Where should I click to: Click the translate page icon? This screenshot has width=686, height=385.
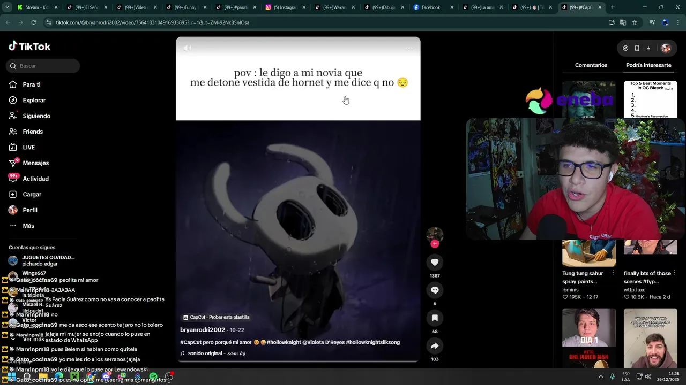pyautogui.click(x=623, y=22)
